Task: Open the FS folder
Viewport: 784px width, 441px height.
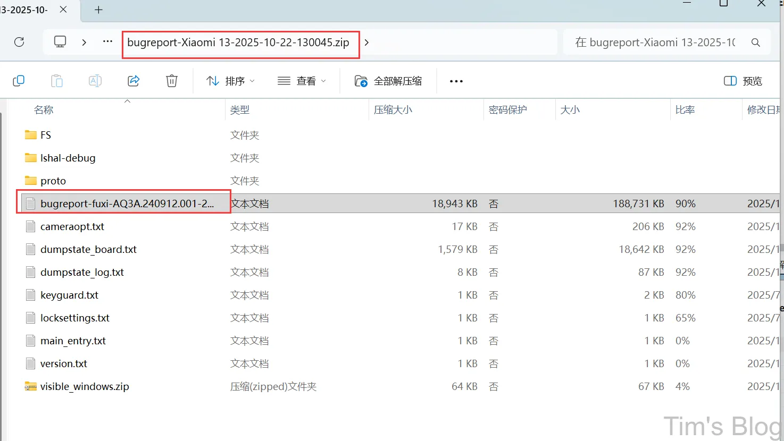Action: [45, 134]
